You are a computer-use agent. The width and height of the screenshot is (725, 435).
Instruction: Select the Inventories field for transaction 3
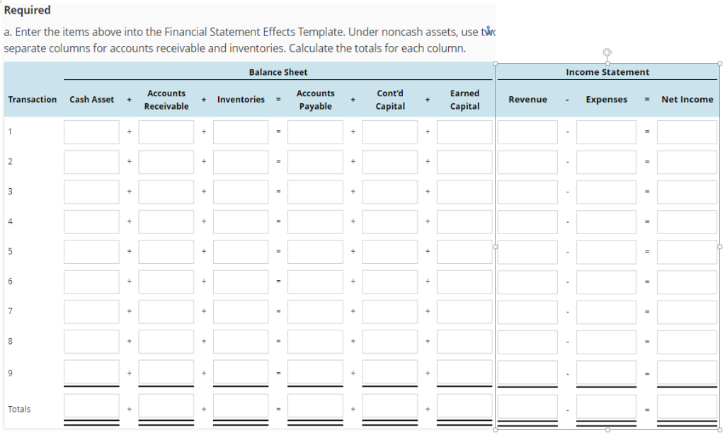241,192
